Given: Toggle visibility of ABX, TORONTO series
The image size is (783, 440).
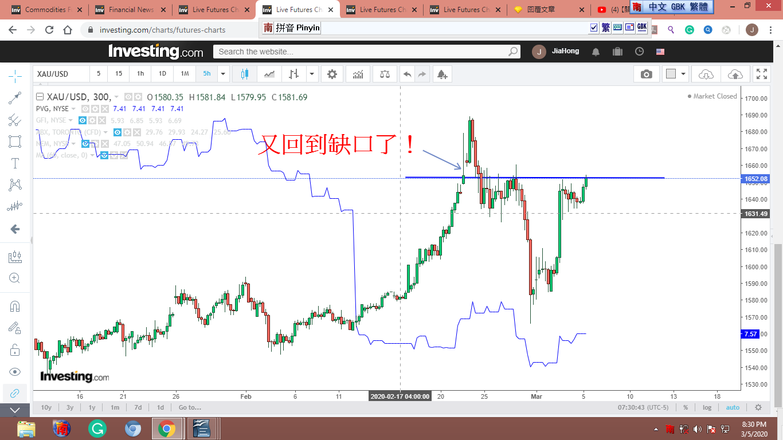Looking at the screenshot, I should coord(118,132).
